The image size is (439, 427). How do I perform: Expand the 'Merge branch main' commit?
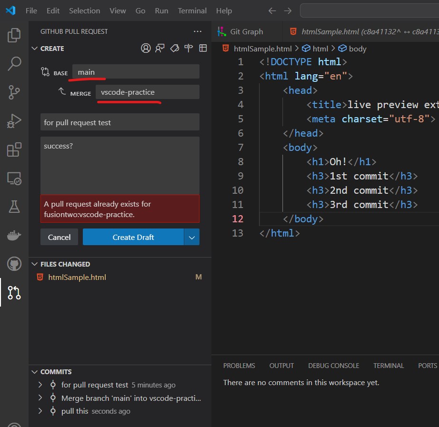[x=40, y=398]
